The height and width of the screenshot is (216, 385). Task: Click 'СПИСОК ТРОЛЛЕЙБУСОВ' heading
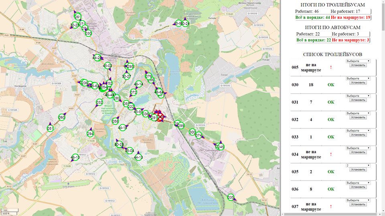point(332,54)
